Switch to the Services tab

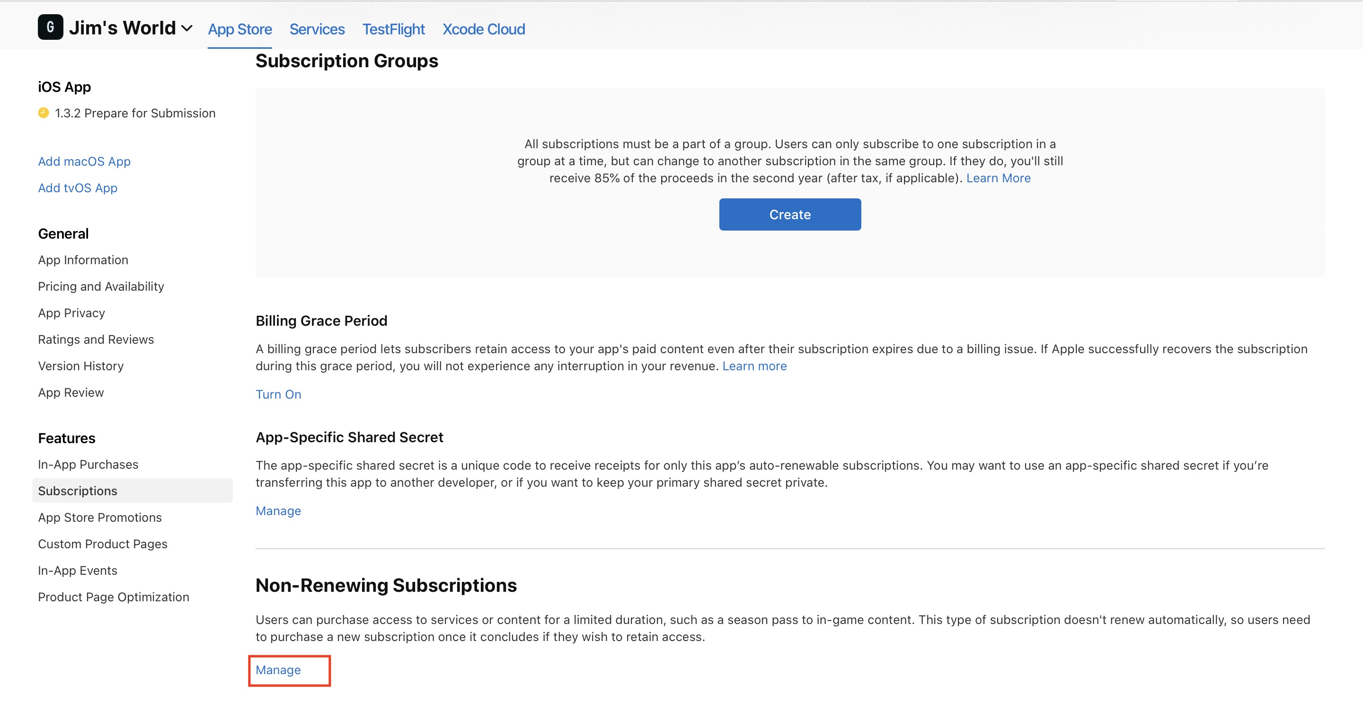point(317,29)
